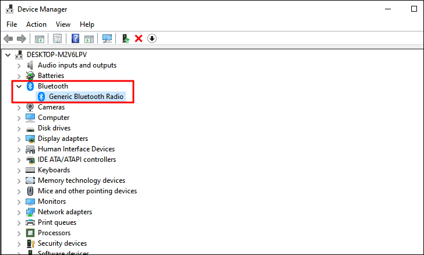Expand the Display adapters category
Screen dimensions: 424x255
point(19,139)
